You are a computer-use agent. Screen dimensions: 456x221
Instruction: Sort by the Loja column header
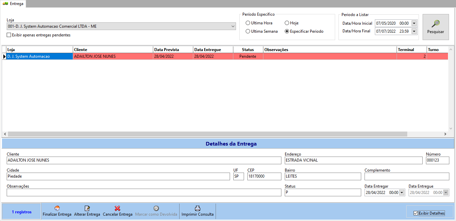click(x=39, y=50)
